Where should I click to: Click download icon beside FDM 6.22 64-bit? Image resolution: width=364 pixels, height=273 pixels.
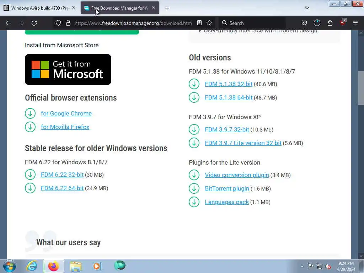tap(30, 188)
